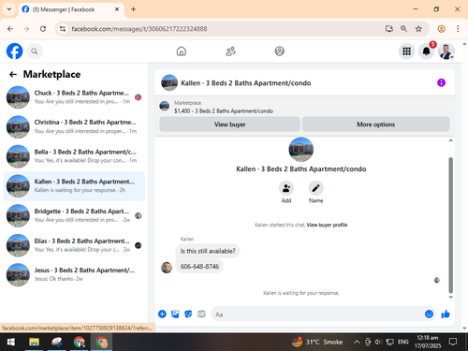Open the Christina conversation
468x351 pixels.
(x=74, y=126)
